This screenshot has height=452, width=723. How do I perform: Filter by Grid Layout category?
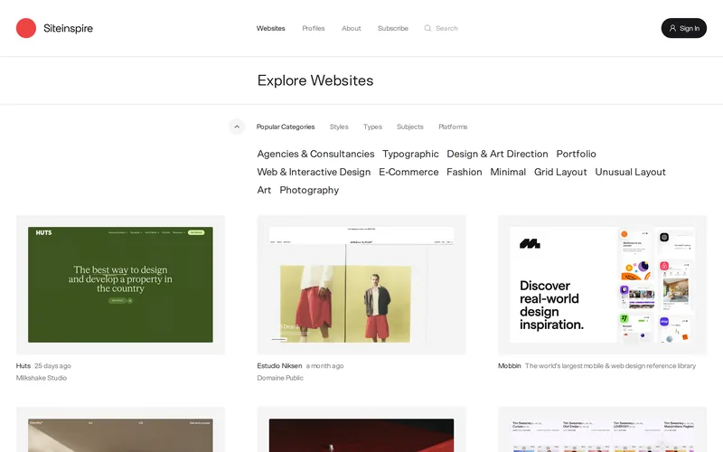pos(560,172)
